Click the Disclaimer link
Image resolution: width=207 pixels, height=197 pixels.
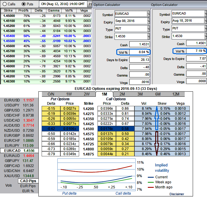177,194
